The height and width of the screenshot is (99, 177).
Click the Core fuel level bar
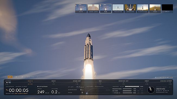coord(127,91)
